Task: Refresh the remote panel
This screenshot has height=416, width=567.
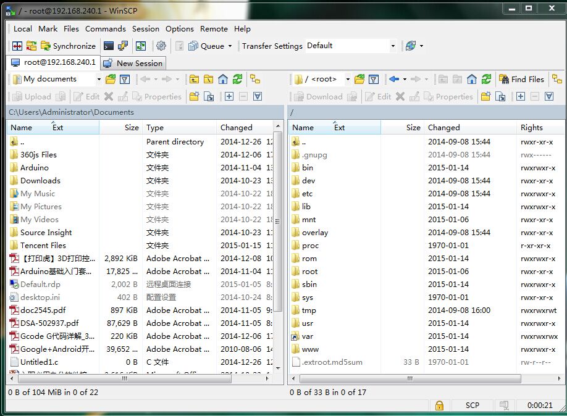Action: [486, 79]
